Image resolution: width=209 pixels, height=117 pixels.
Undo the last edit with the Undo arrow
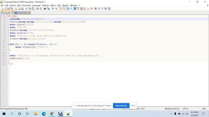[x=37, y=9]
